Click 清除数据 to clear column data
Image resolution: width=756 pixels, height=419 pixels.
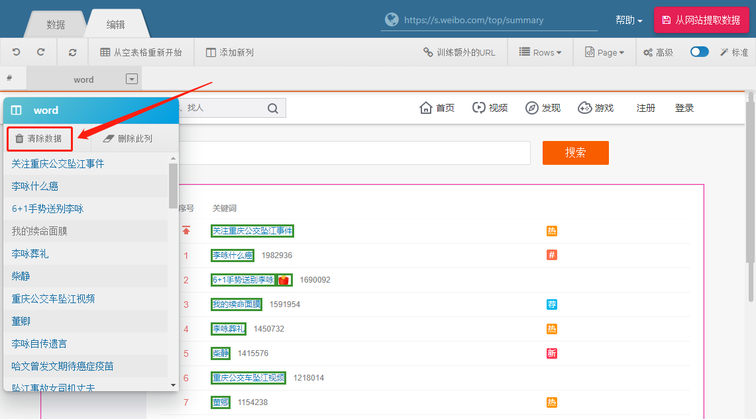click(x=39, y=138)
